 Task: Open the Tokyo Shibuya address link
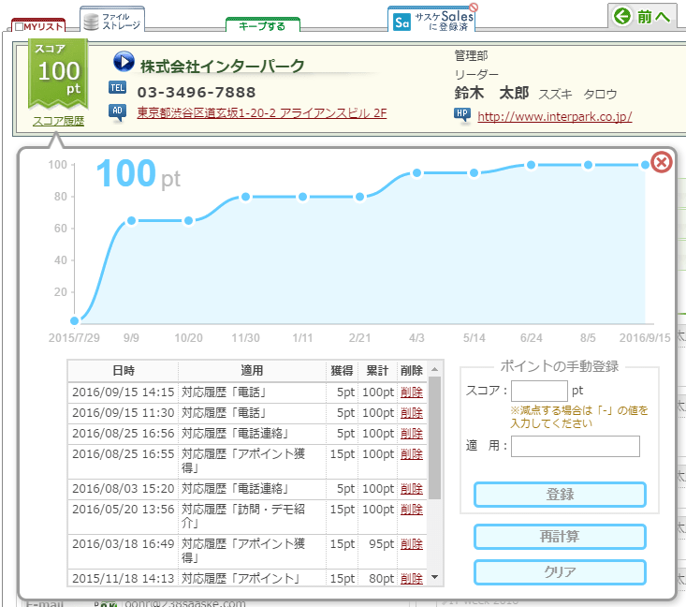pyautogui.click(x=262, y=113)
